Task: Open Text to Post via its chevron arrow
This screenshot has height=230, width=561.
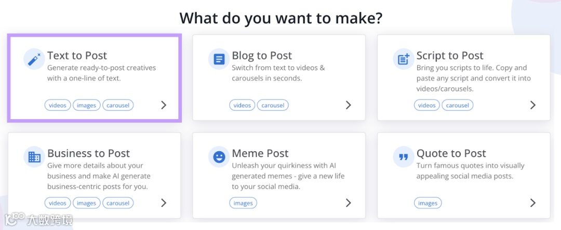Action: point(164,105)
